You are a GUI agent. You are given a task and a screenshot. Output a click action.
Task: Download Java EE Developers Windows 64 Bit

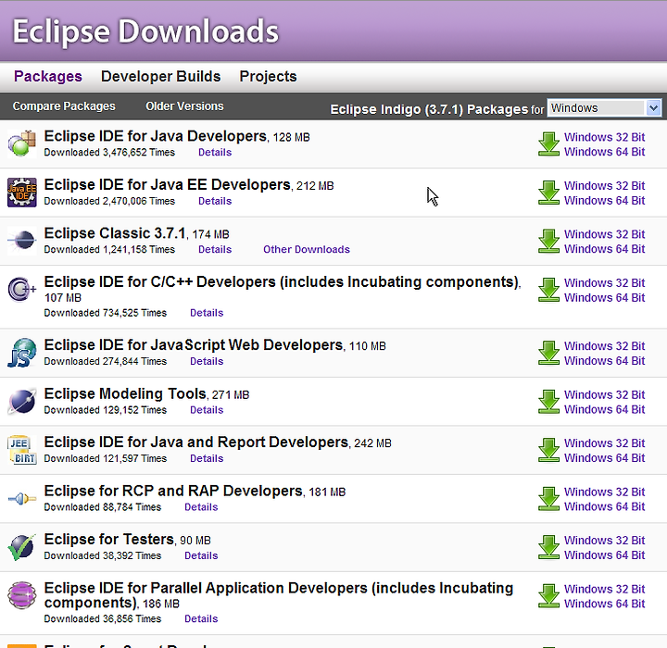(x=604, y=200)
